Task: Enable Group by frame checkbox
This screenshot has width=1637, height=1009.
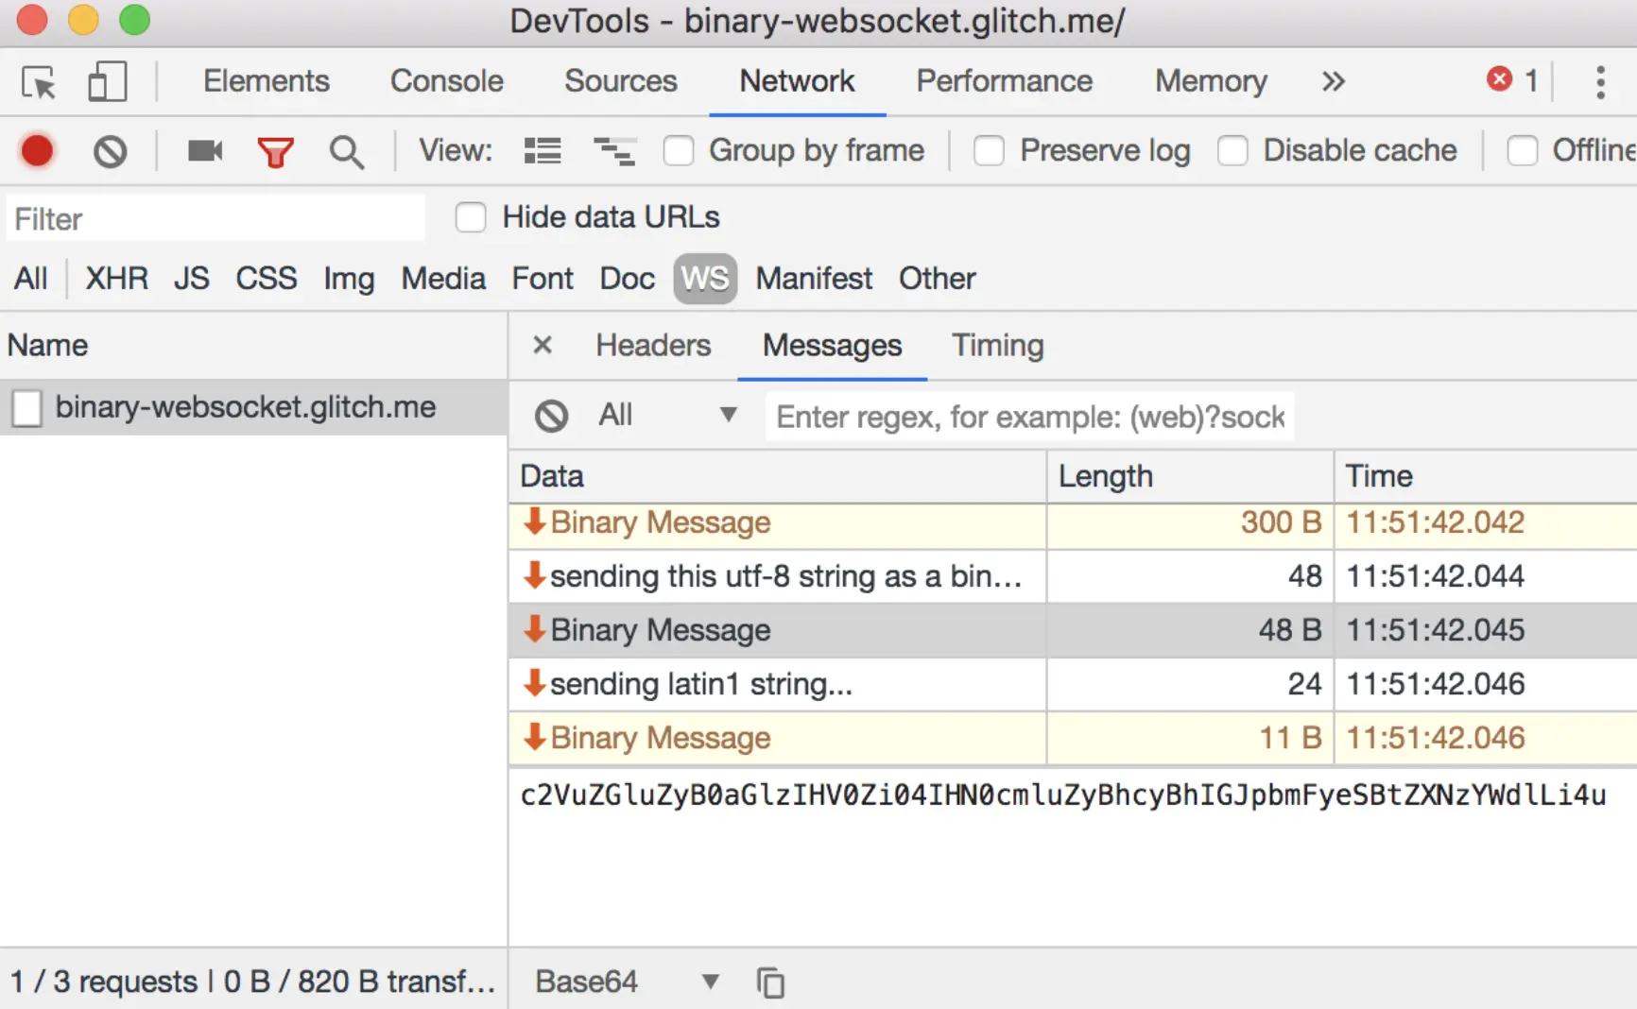Action: tap(679, 151)
